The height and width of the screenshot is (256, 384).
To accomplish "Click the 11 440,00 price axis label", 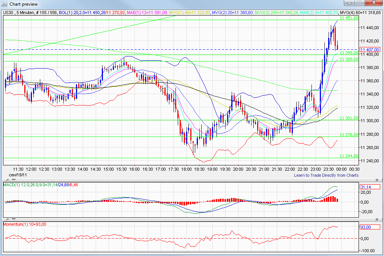I will pyautogui.click(x=370, y=28).
